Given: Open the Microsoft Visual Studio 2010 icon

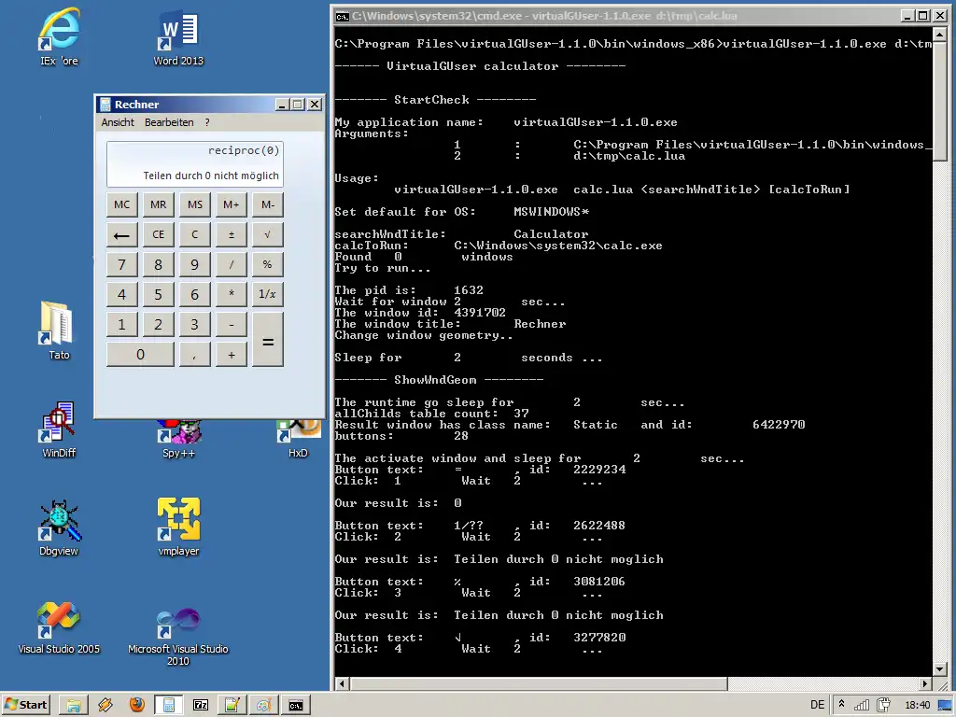Looking at the screenshot, I should [178, 636].
